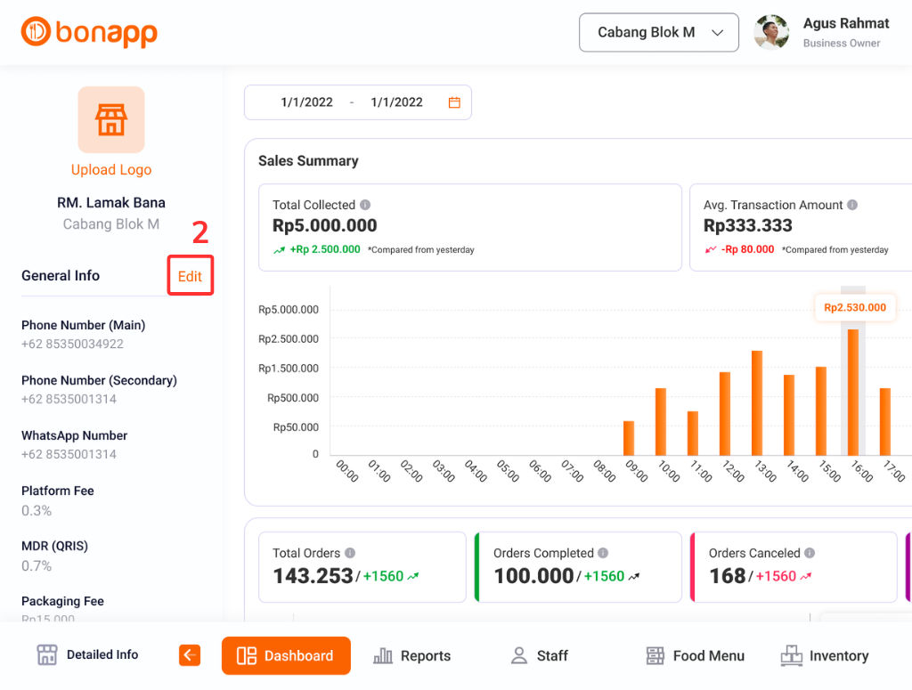Navigate to the Inventory tab
Viewport: 912px width, 690px height.
point(824,655)
